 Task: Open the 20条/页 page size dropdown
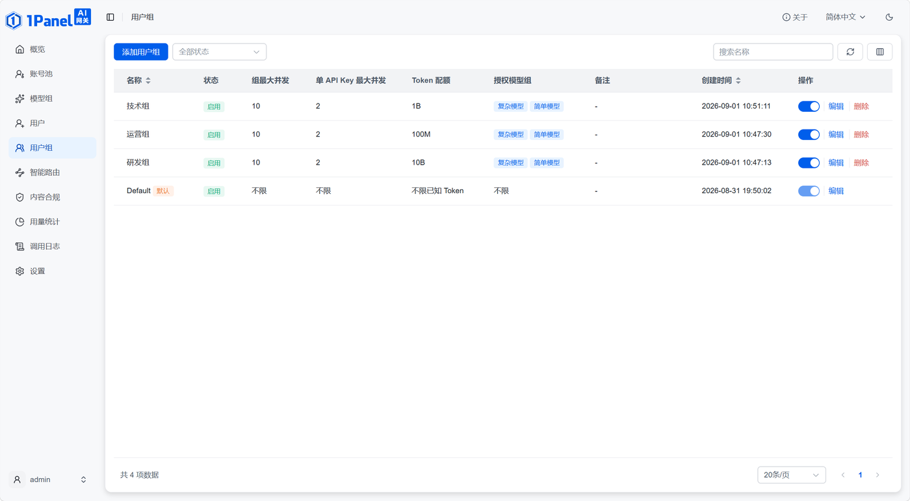[x=792, y=475]
